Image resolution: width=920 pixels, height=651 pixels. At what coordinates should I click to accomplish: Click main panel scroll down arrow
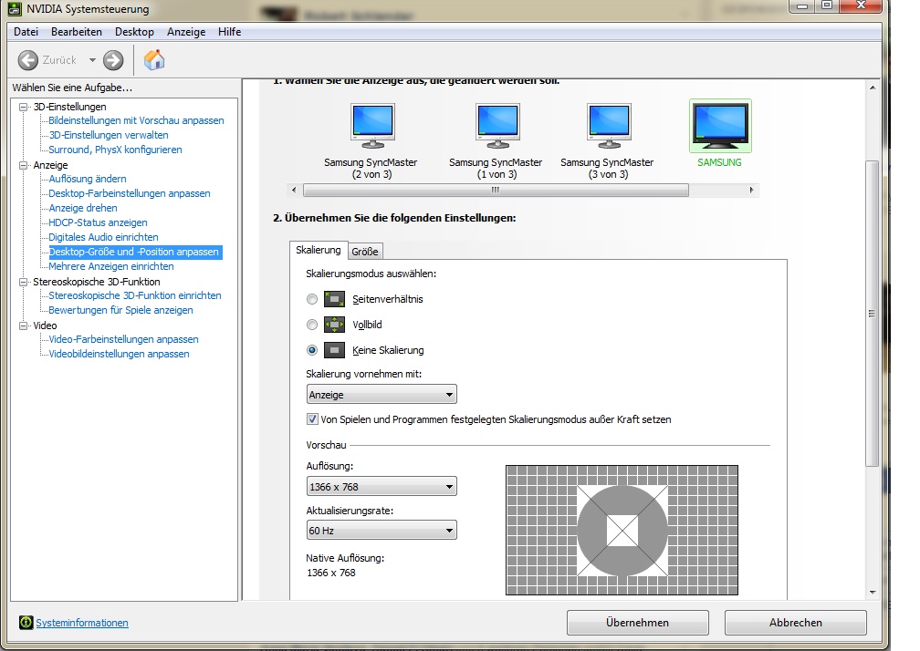(x=873, y=593)
